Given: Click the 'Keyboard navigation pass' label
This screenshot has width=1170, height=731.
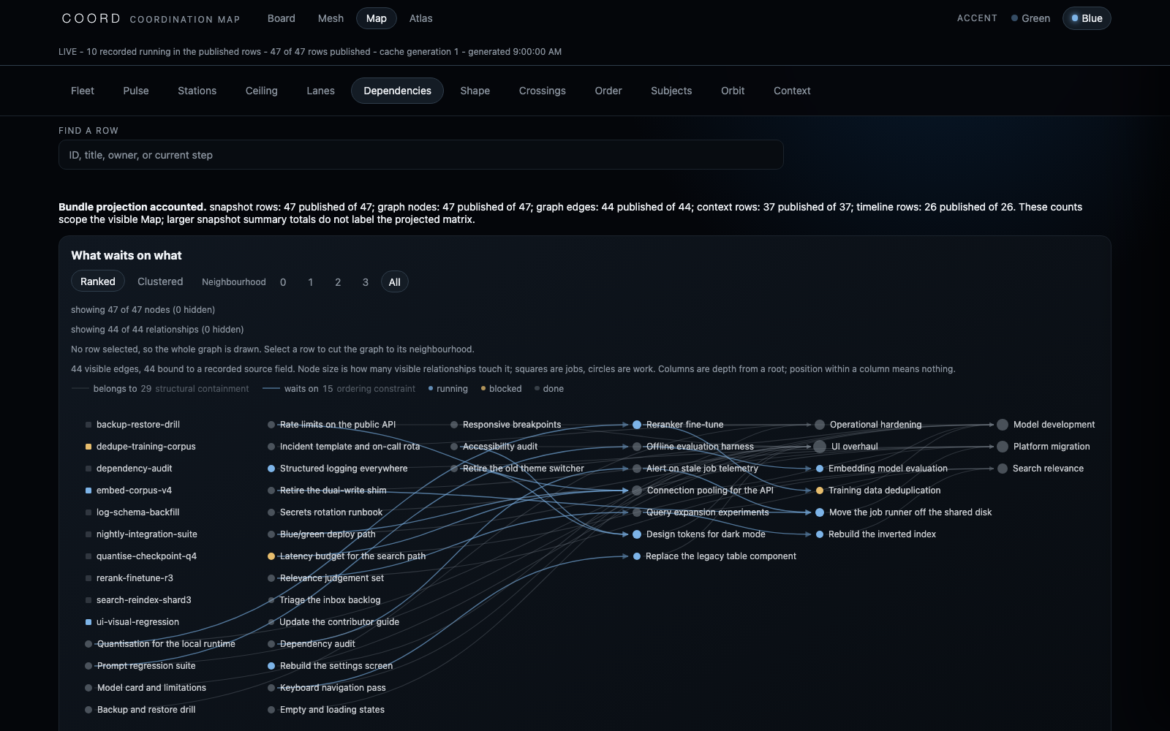Looking at the screenshot, I should pos(333,688).
